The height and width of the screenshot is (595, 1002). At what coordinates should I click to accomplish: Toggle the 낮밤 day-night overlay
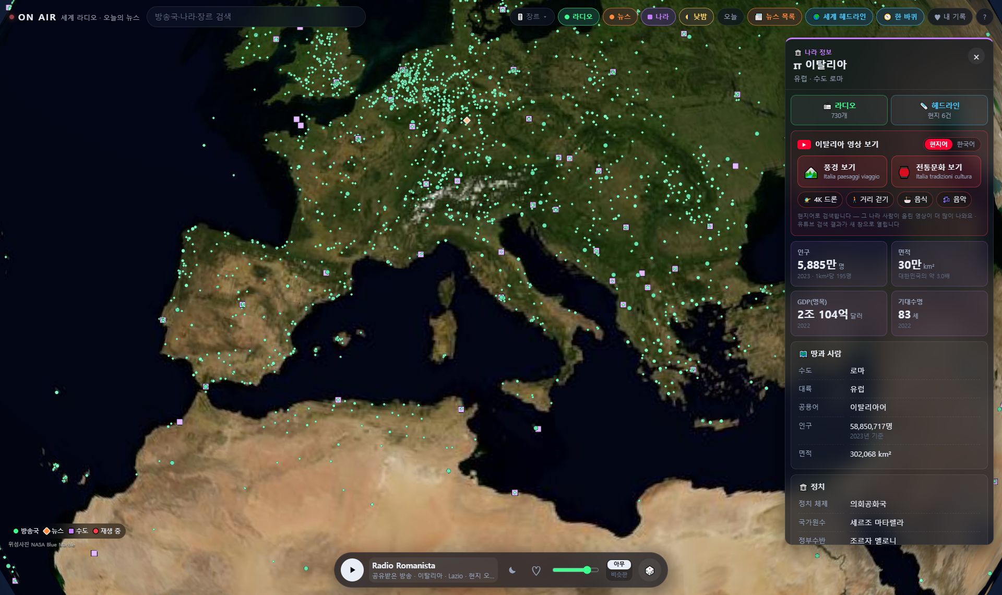[x=696, y=17]
